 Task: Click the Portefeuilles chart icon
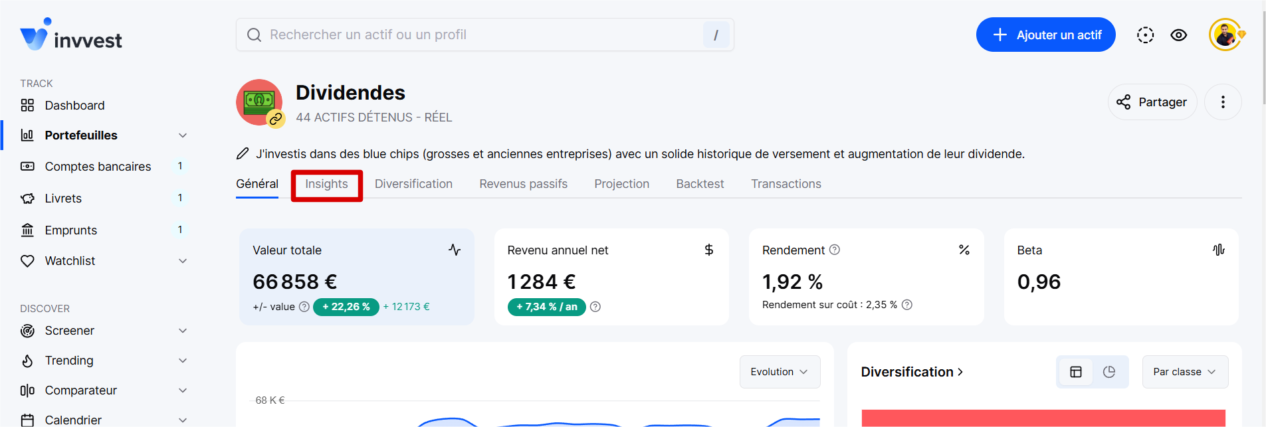(27, 135)
